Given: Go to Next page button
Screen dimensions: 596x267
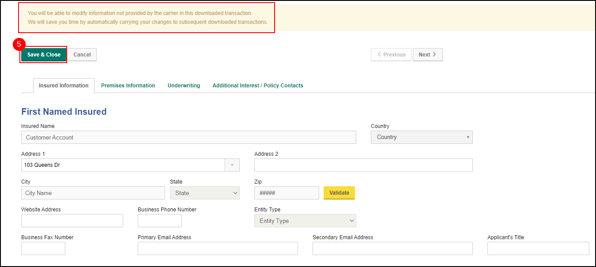Looking at the screenshot, I should pyautogui.click(x=427, y=55).
